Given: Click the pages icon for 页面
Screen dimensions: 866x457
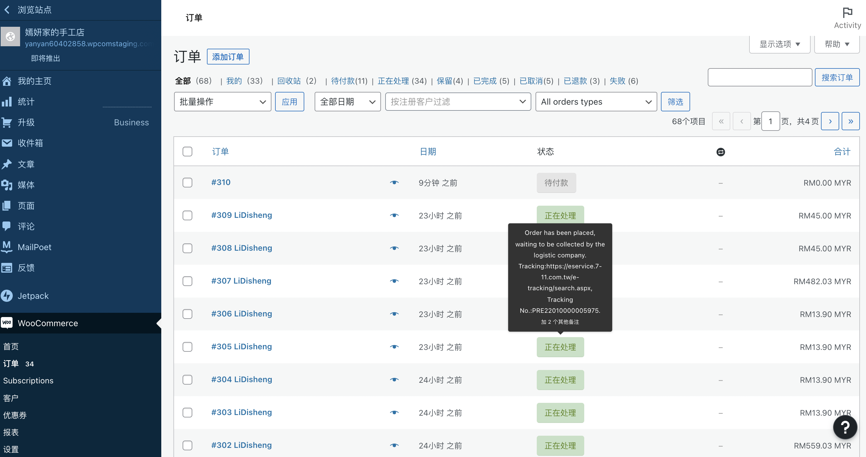Looking at the screenshot, I should (x=7, y=205).
